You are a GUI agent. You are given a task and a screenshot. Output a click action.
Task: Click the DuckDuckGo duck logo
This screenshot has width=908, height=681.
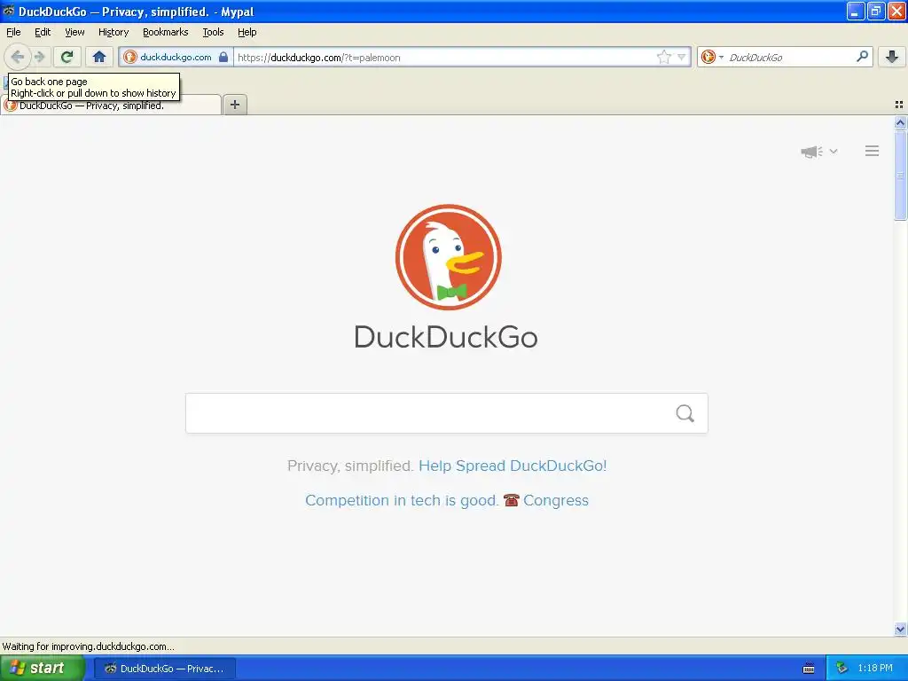[448, 257]
